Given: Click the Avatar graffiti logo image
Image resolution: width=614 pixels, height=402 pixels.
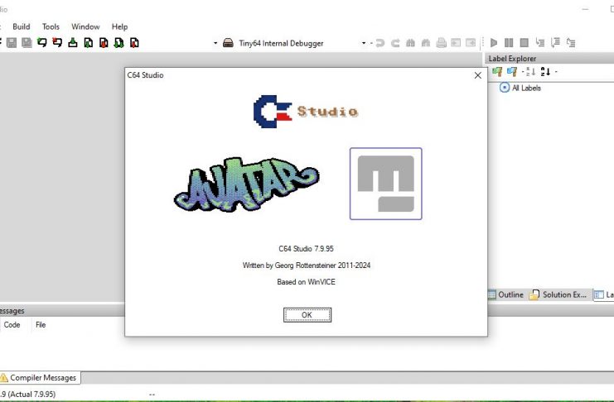Looking at the screenshot, I should click(x=246, y=184).
